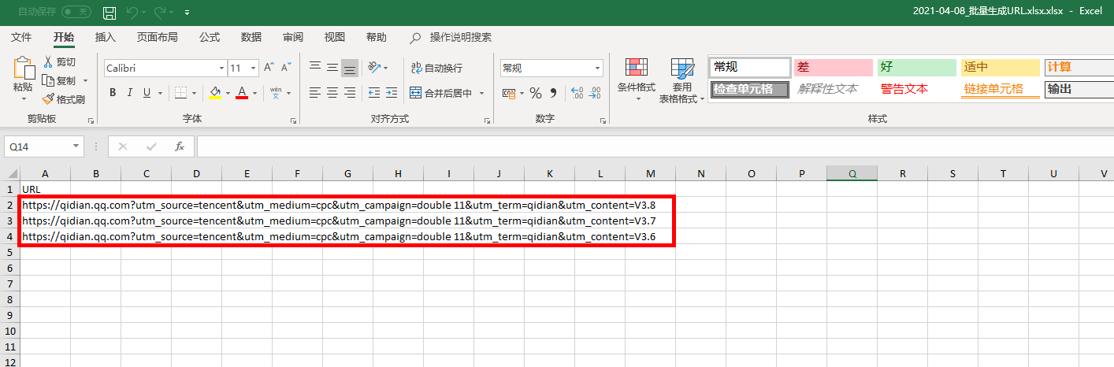Toggle Underline formatting
Image resolution: width=1114 pixels, height=367 pixels.
pos(147,93)
